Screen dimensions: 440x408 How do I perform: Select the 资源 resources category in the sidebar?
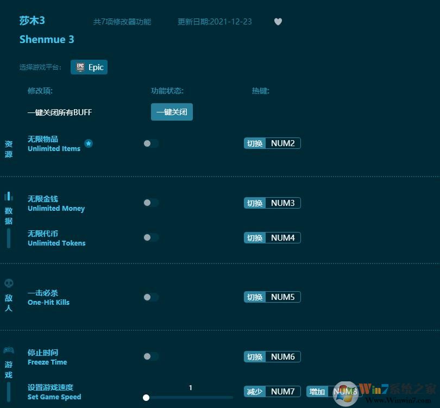(8, 149)
